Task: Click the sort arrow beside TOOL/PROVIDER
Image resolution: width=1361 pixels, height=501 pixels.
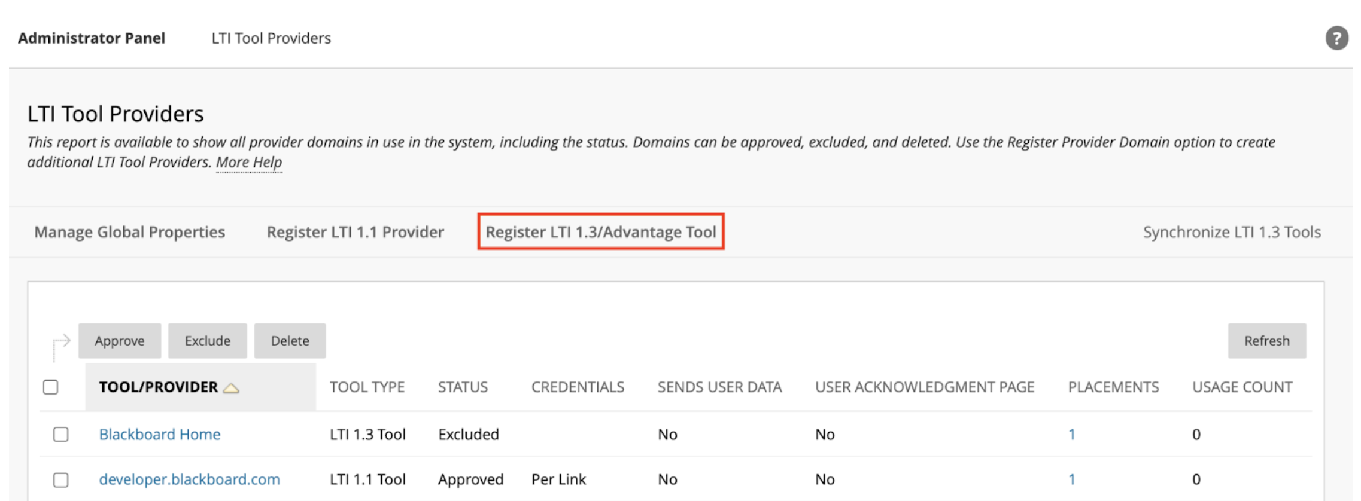Action: tap(231, 388)
